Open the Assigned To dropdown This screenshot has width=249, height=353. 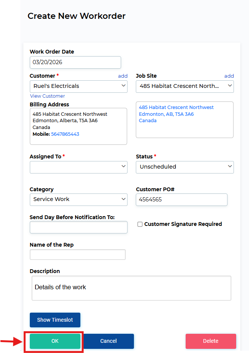click(78, 167)
